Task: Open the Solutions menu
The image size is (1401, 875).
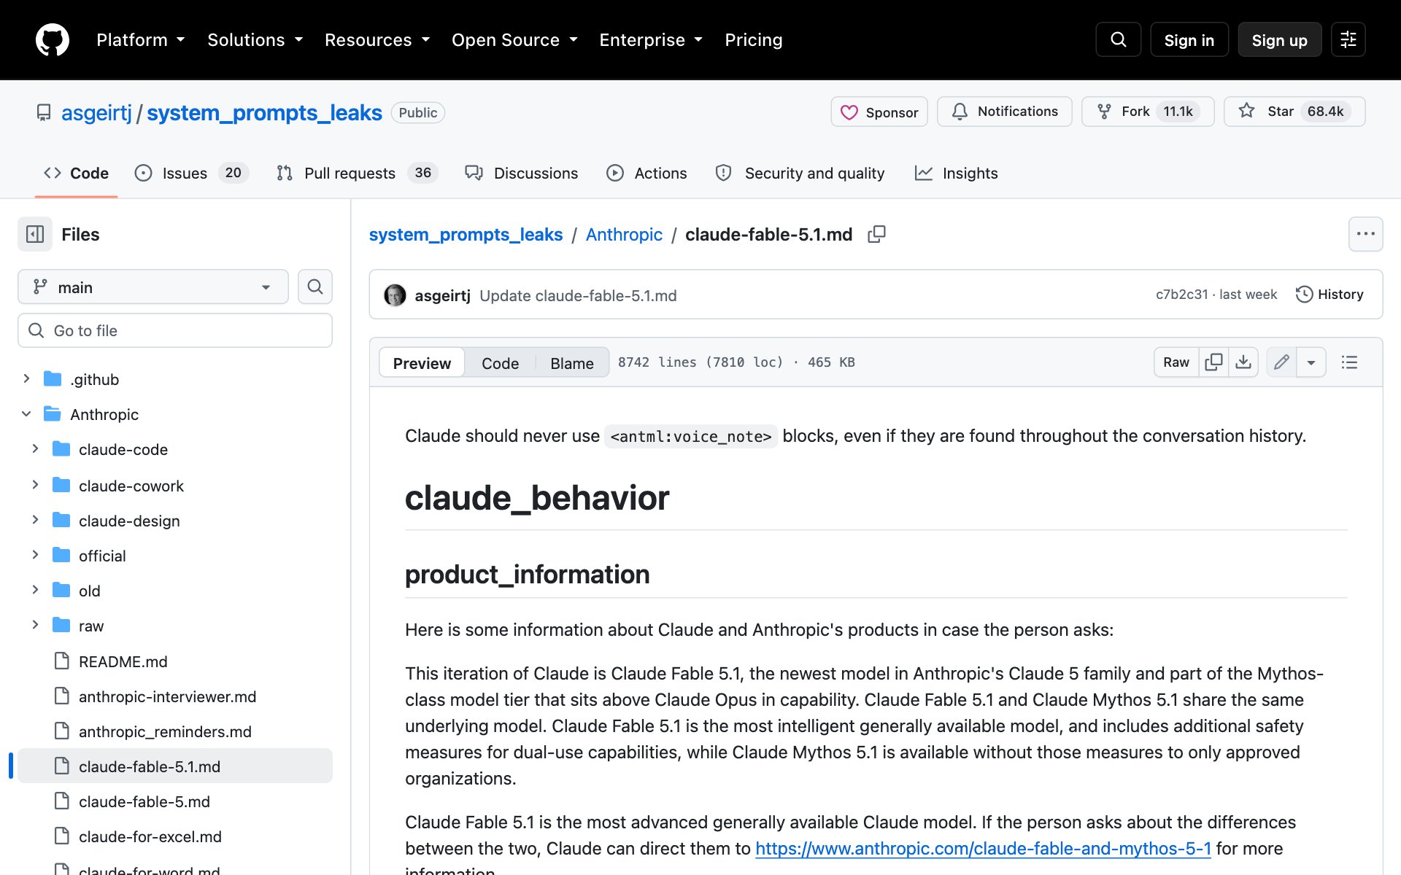Action: [255, 39]
